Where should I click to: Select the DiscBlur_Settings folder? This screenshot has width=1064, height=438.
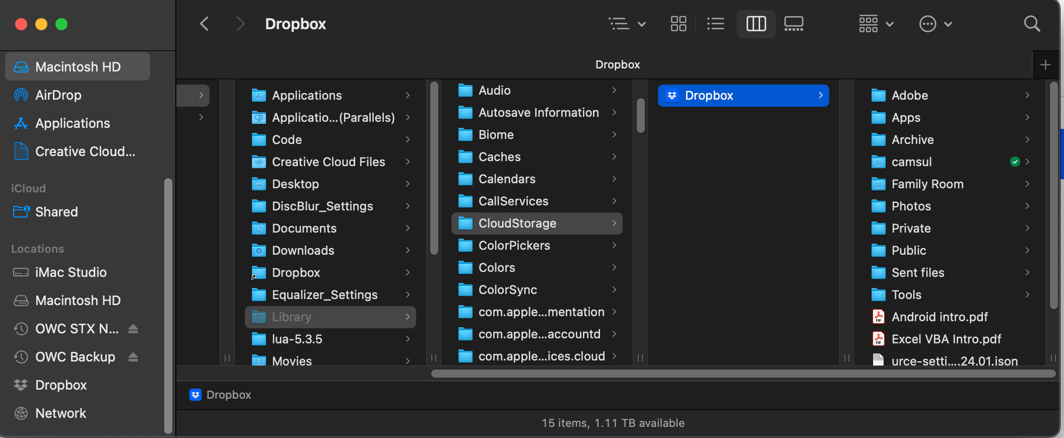click(330, 206)
